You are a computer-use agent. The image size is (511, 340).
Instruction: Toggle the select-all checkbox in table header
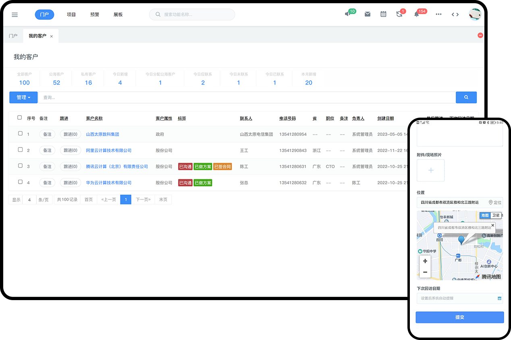[20, 118]
